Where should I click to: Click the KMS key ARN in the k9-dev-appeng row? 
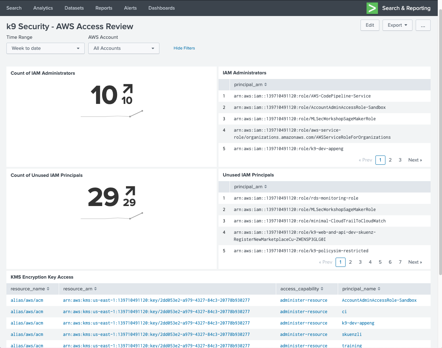[x=156, y=323]
